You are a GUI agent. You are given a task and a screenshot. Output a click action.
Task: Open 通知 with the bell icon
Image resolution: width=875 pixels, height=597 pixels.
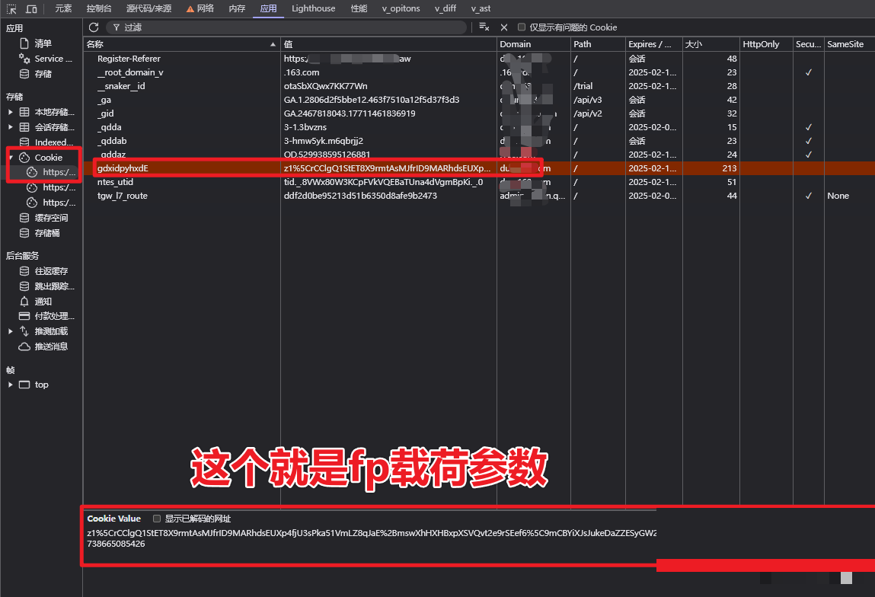click(x=43, y=302)
